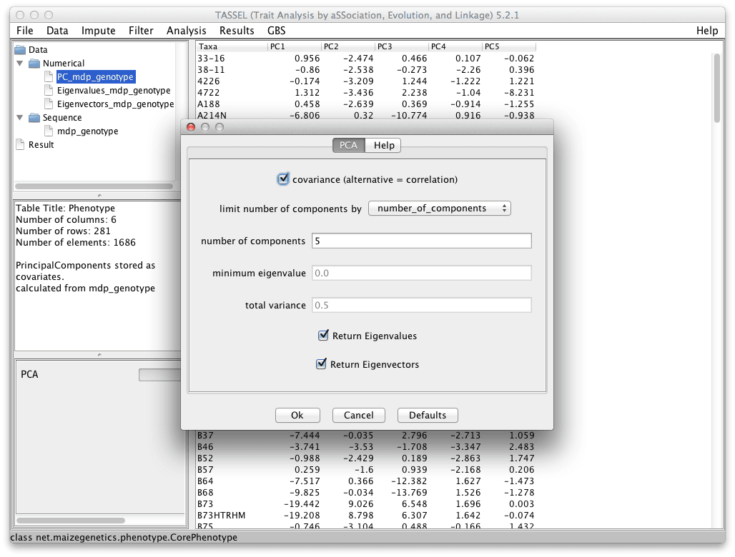735x557 pixels.
Task: Click the PC2 column header
Action: tap(348, 46)
